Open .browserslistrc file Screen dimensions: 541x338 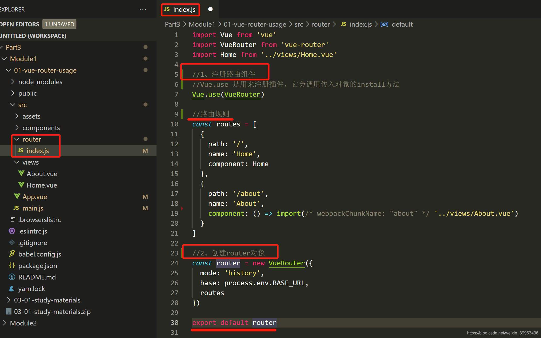point(40,220)
